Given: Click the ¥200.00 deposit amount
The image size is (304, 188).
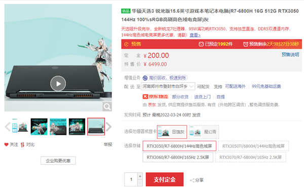Looking at the screenshot, I should click(156, 56).
